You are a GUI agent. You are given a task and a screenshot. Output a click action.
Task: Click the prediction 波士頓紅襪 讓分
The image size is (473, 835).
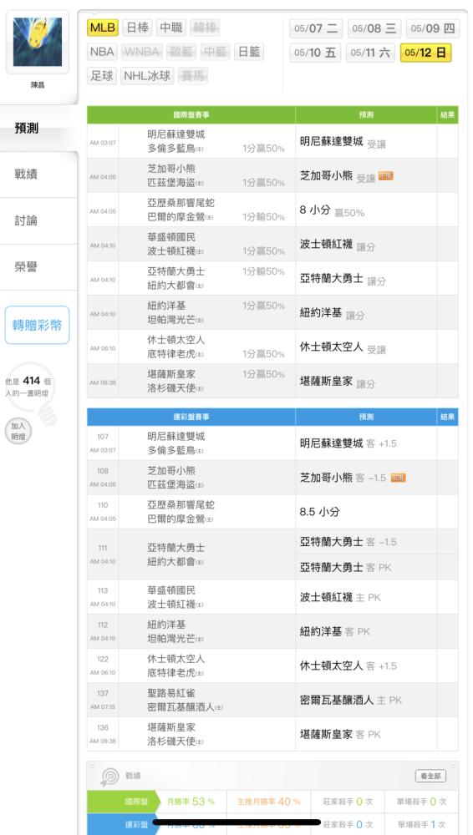[x=337, y=245]
